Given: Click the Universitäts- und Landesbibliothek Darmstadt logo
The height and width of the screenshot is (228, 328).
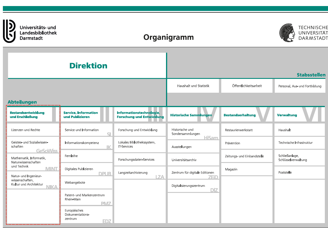Looking at the screenshot, I should point(30,31).
